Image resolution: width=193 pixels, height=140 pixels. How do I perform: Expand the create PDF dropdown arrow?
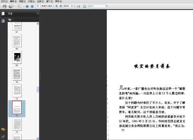tap(14, 6)
